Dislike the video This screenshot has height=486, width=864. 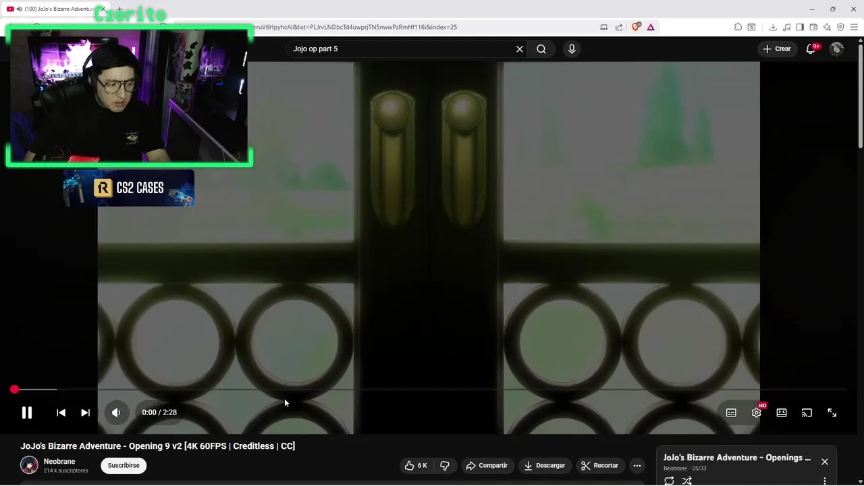point(444,465)
